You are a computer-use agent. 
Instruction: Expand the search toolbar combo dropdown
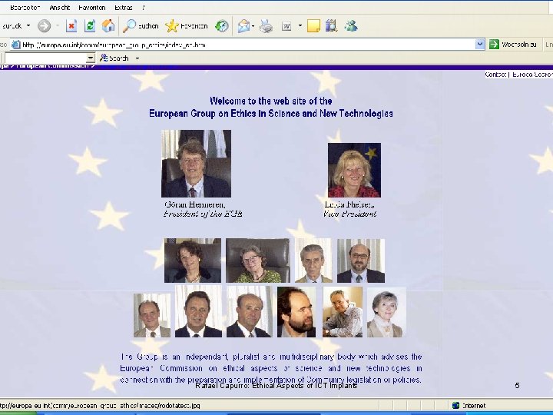(91, 58)
